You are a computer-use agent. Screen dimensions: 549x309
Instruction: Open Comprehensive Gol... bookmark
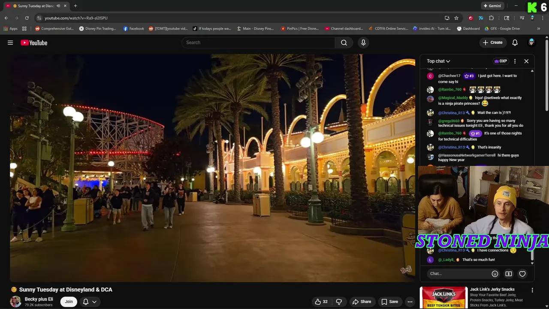pos(54,29)
